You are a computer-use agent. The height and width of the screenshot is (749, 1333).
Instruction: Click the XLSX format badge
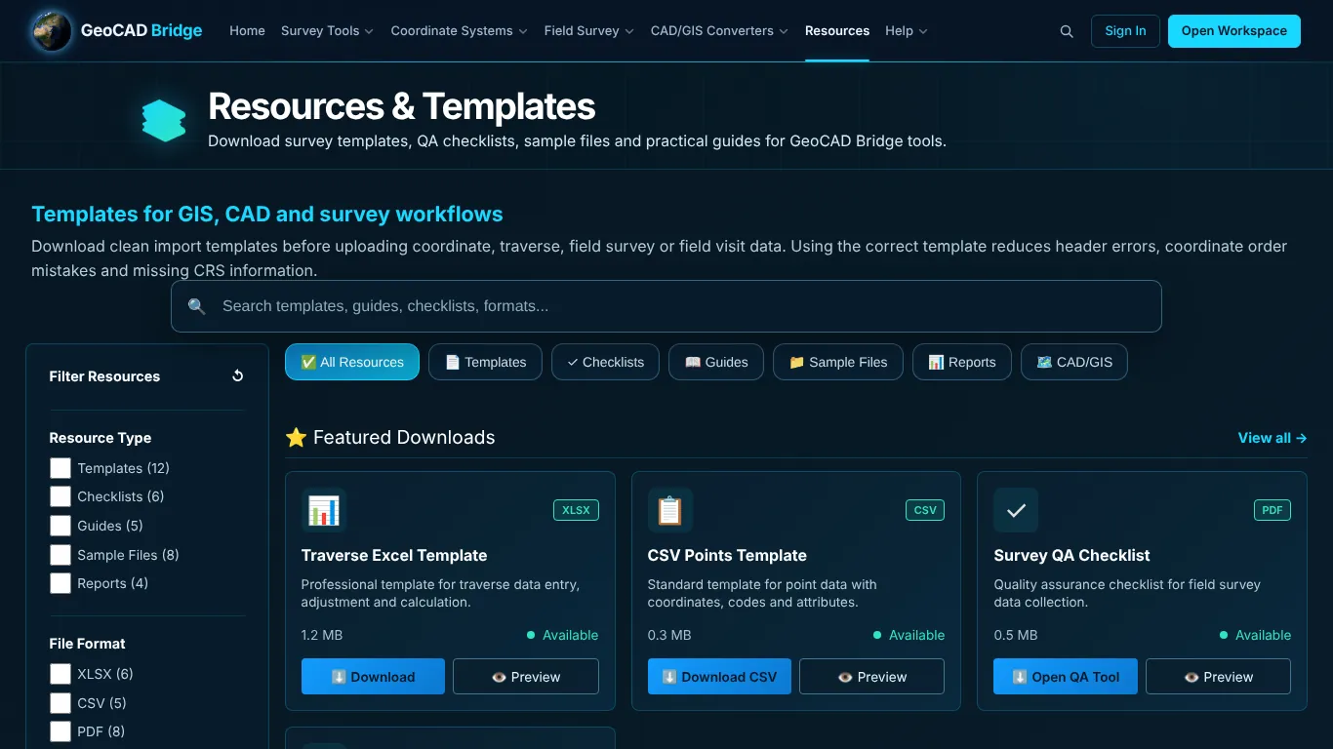pos(576,510)
